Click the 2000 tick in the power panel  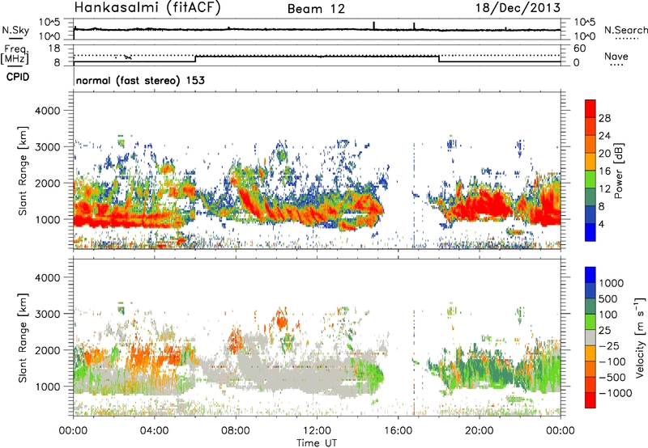[x=48, y=183]
